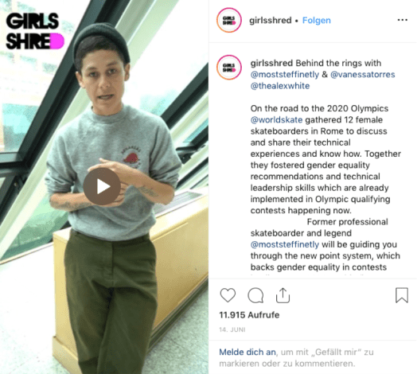The width and height of the screenshot is (417, 374).
Task: Follow the account via Folgen
Action: tap(317, 21)
